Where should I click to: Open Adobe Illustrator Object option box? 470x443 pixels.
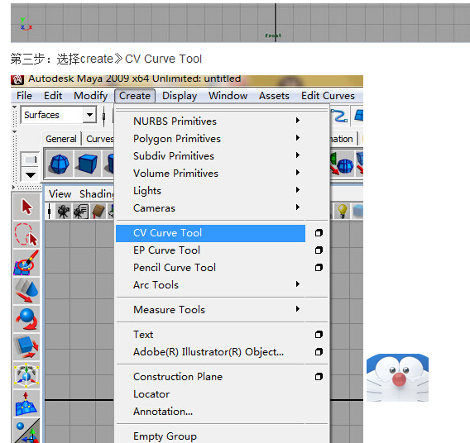coord(319,352)
